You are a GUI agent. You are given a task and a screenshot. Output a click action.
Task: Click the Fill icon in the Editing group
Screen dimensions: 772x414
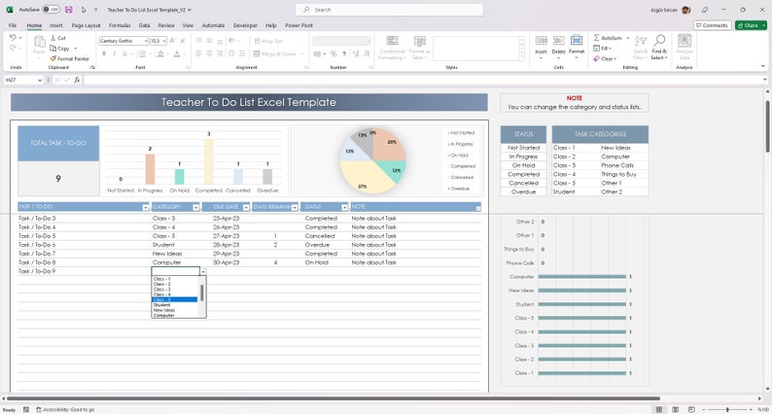596,49
